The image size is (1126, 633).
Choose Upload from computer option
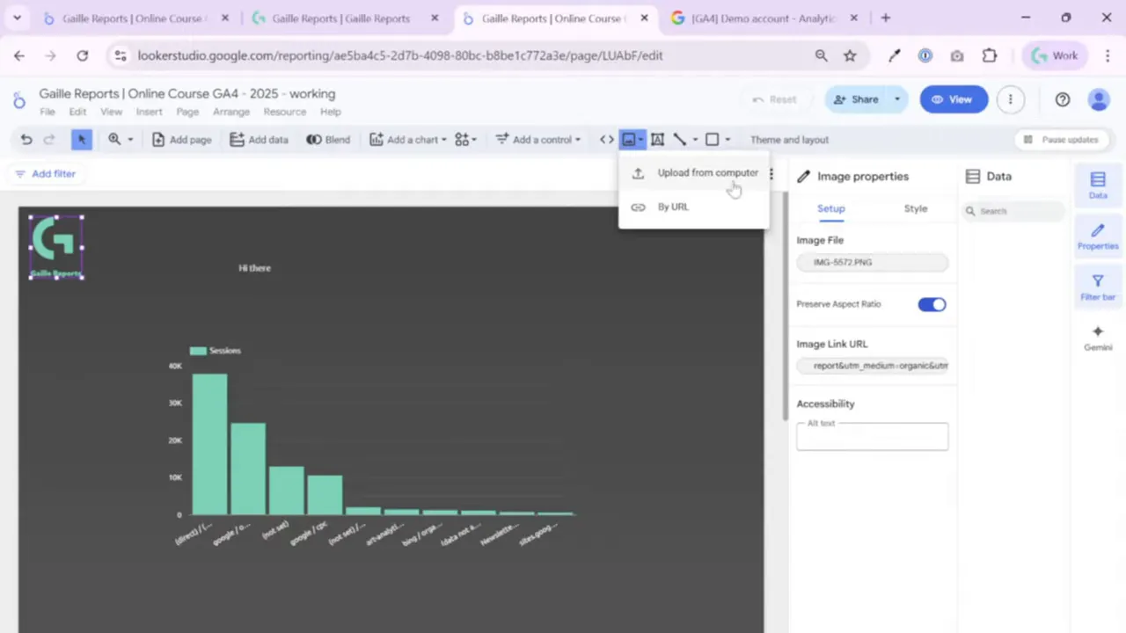coord(707,173)
